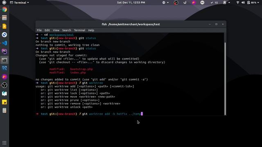
Task: Click 'nothing to commit, working tree clean'
Action: [x=68, y=45]
